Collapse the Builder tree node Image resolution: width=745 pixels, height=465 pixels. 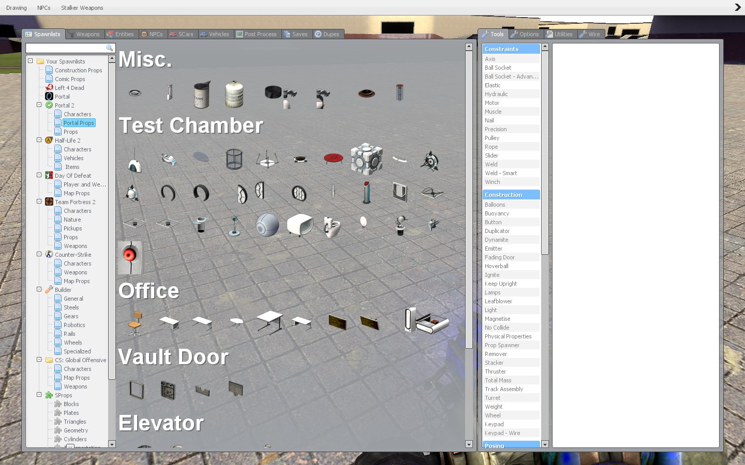point(39,289)
